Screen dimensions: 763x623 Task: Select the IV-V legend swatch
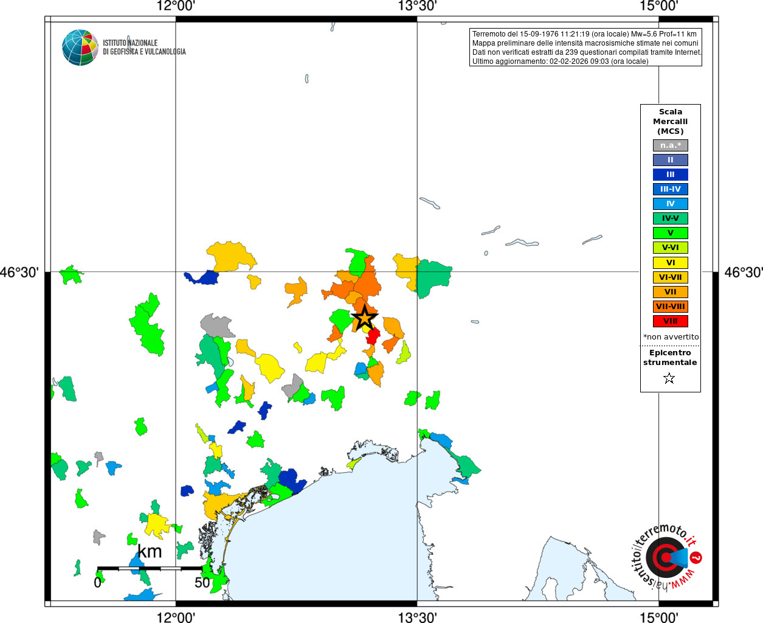670,218
